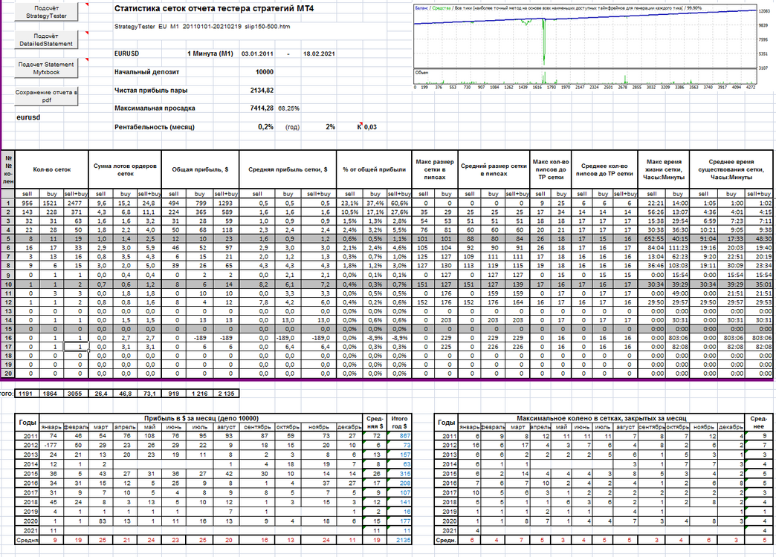The height and width of the screenshot is (557, 776).
Task: Select the 'Кол-во сеток' column header
Action: click(x=52, y=169)
